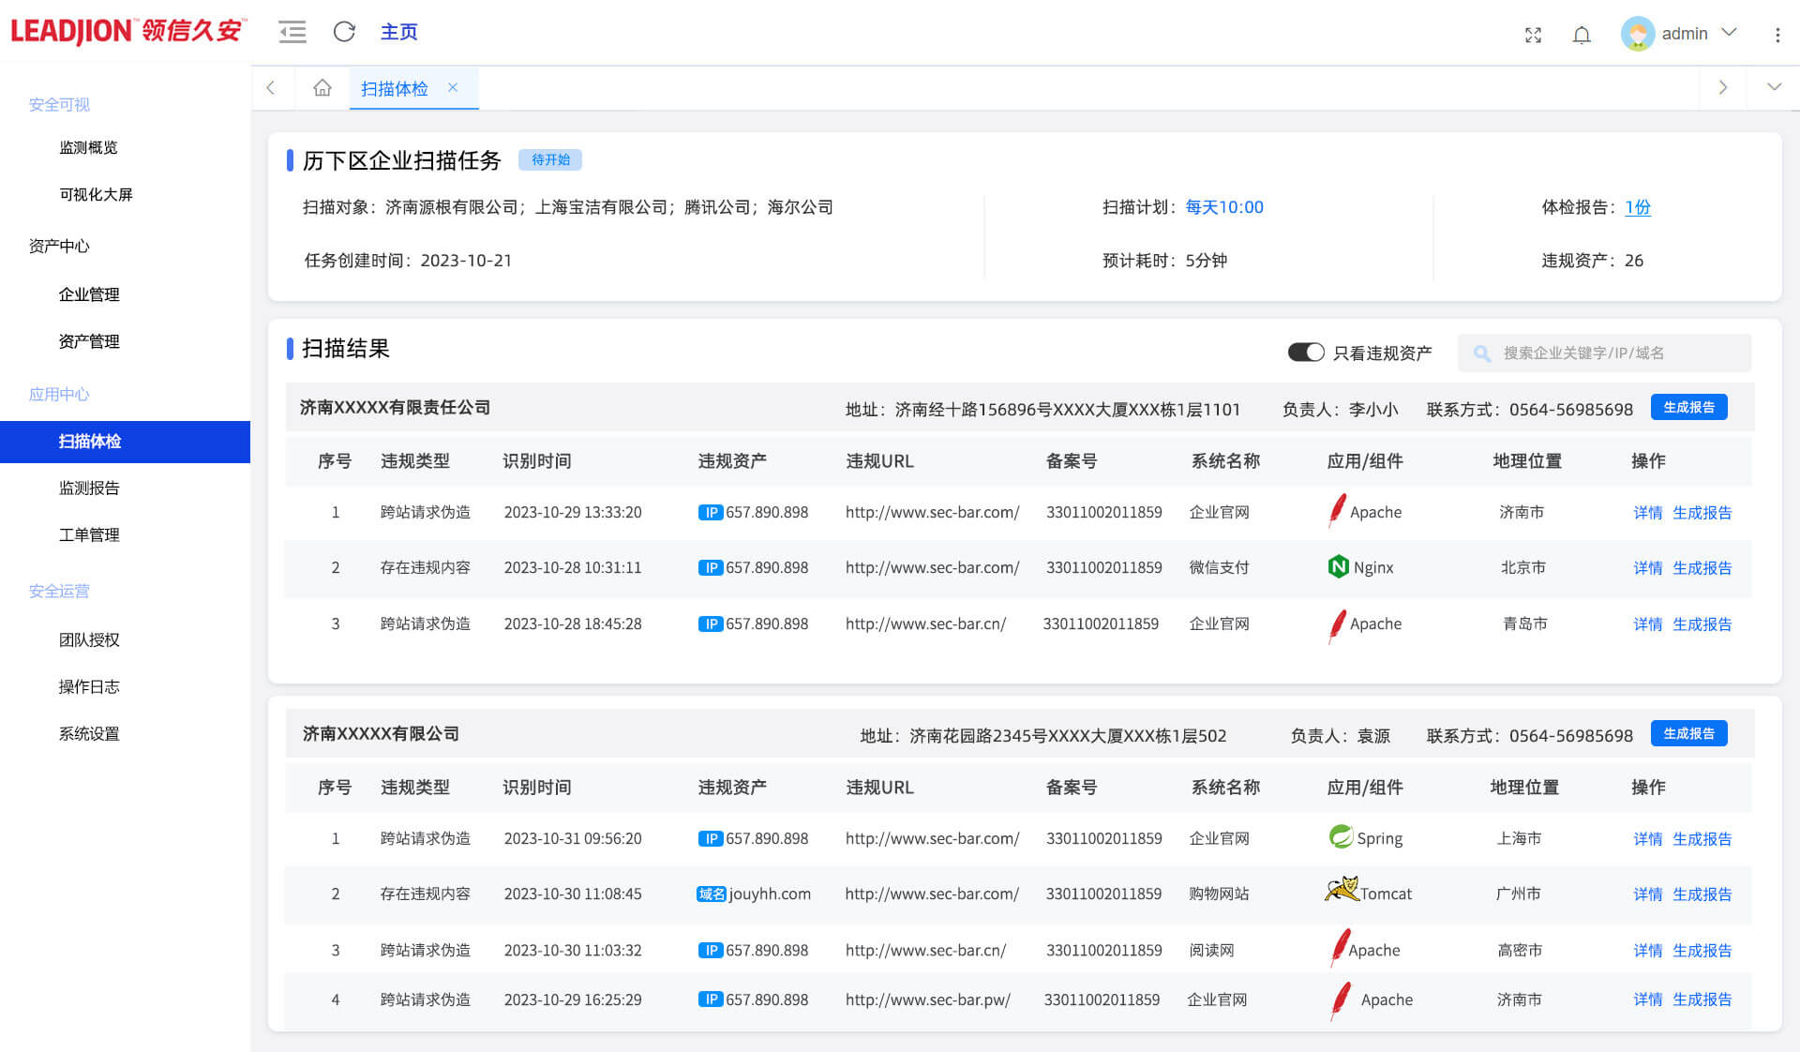Screen dimensions: 1800x1052
Task: Click the Nginx component icon
Action: click(1338, 566)
